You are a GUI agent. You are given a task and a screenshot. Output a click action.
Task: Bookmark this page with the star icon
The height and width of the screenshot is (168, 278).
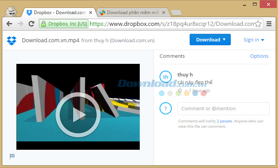pos(258,24)
